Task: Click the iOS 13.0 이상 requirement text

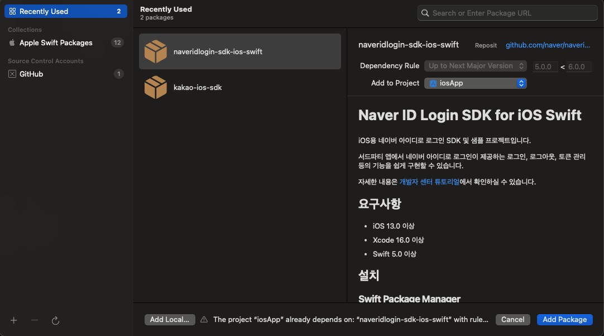Action: (x=394, y=226)
